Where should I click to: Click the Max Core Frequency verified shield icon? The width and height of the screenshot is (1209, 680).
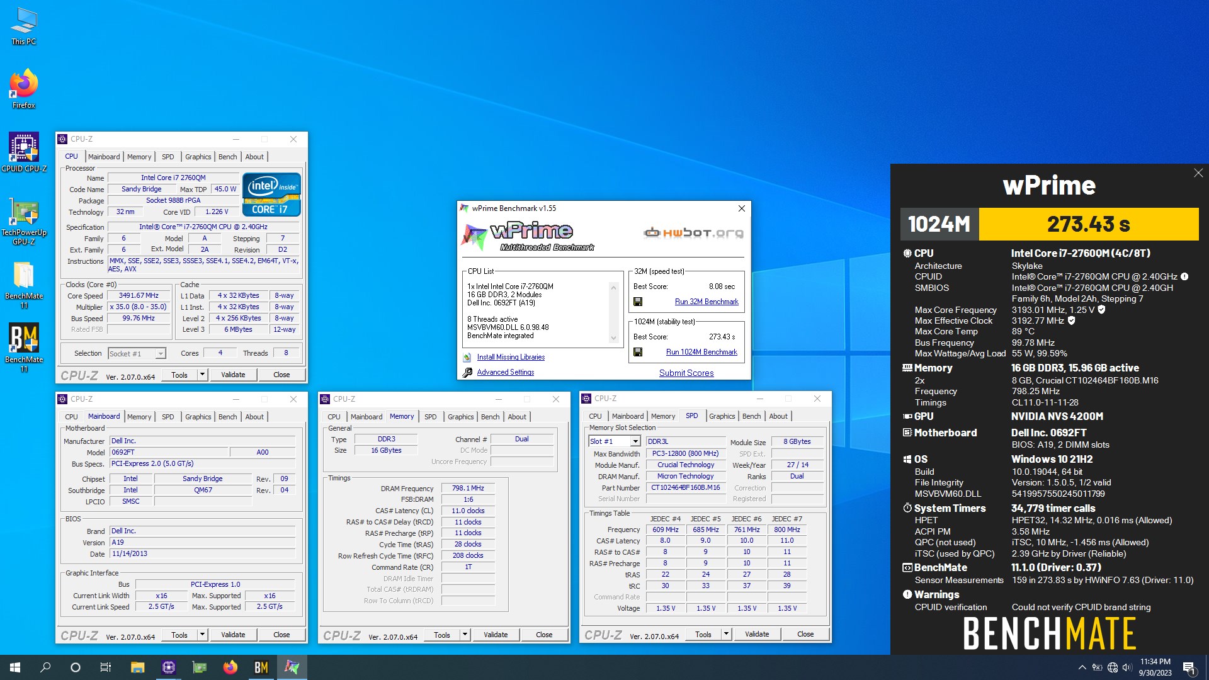coord(1101,310)
